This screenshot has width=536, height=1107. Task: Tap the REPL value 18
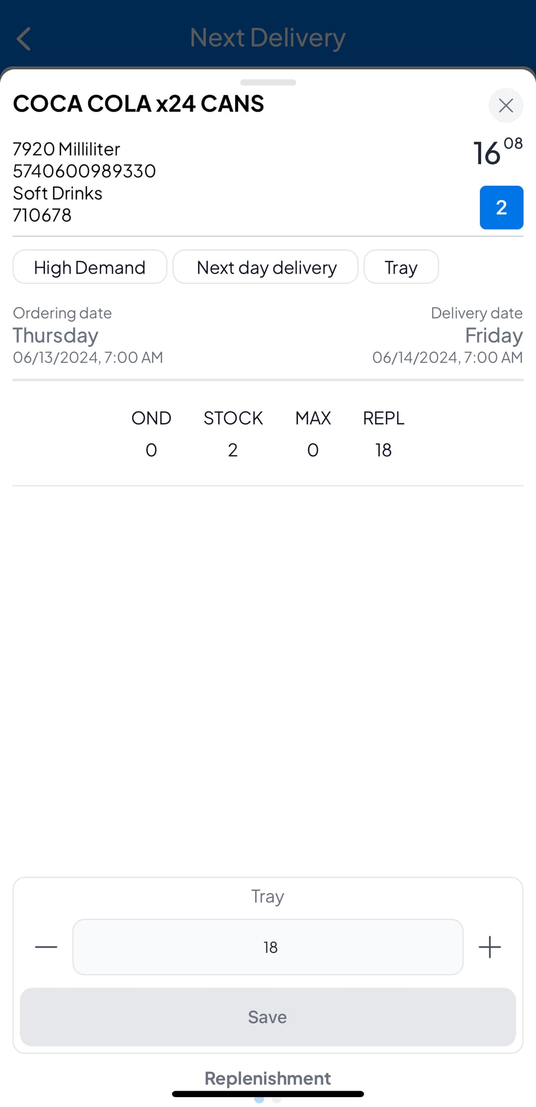pyautogui.click(x=384, y=450)
